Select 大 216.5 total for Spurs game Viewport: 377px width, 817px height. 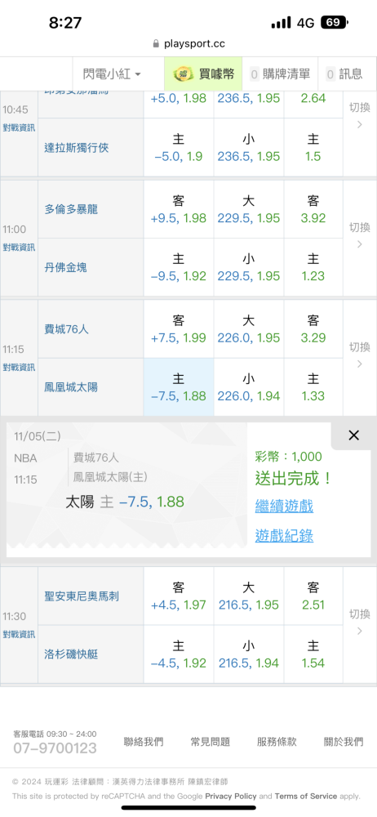pyautogui.click(x=249, y=596)
